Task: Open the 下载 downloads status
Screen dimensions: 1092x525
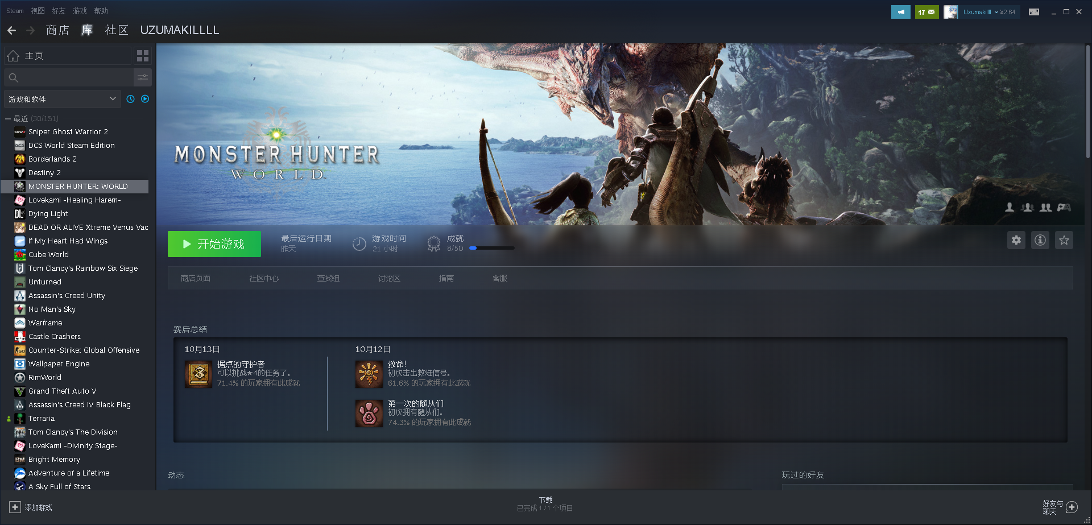Action: (x=545, y=504)
